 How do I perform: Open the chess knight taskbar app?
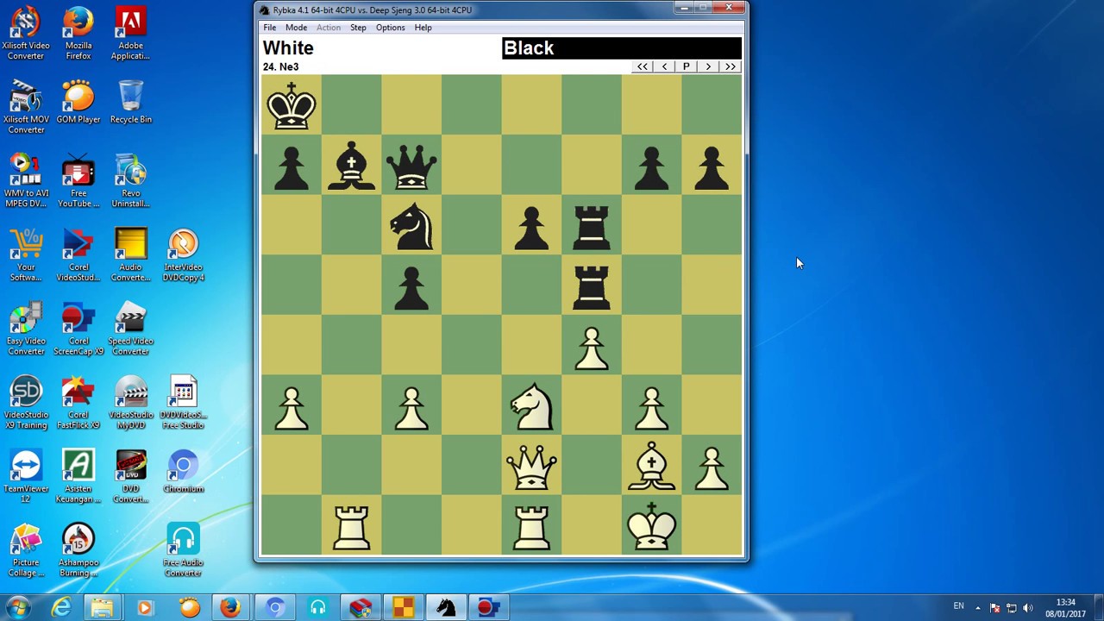(445, 608)
